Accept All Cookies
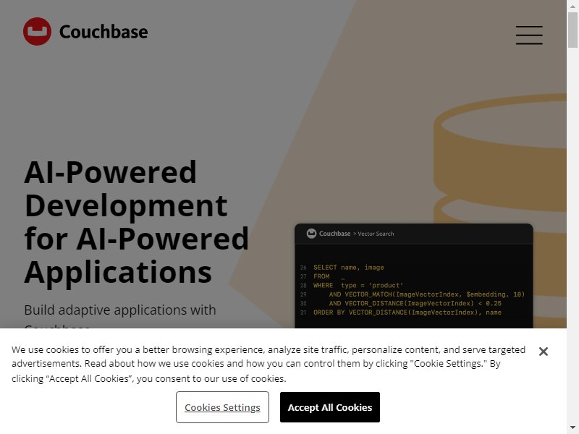 (x=330, y=407)
